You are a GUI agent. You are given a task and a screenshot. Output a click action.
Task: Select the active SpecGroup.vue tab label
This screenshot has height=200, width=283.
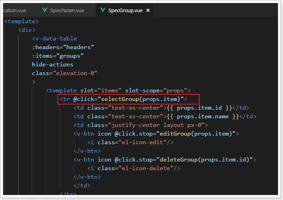(125, 11)
